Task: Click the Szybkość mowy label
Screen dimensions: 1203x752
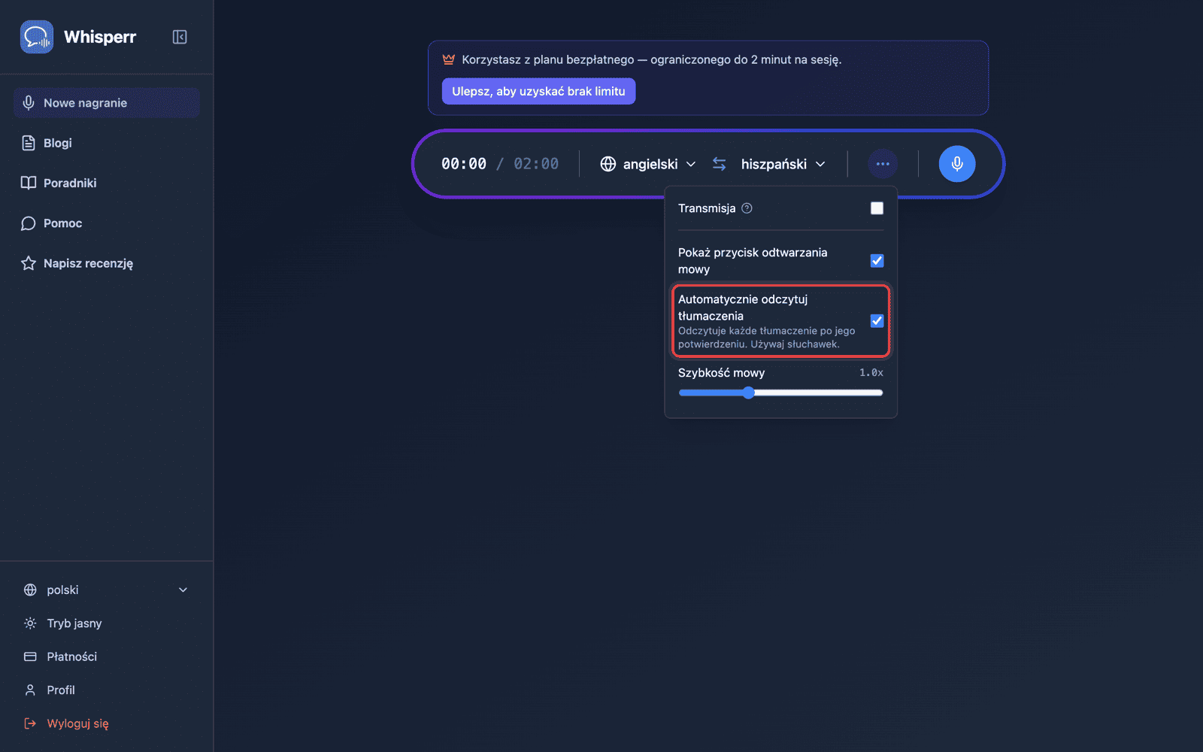Action: [721, 373]
